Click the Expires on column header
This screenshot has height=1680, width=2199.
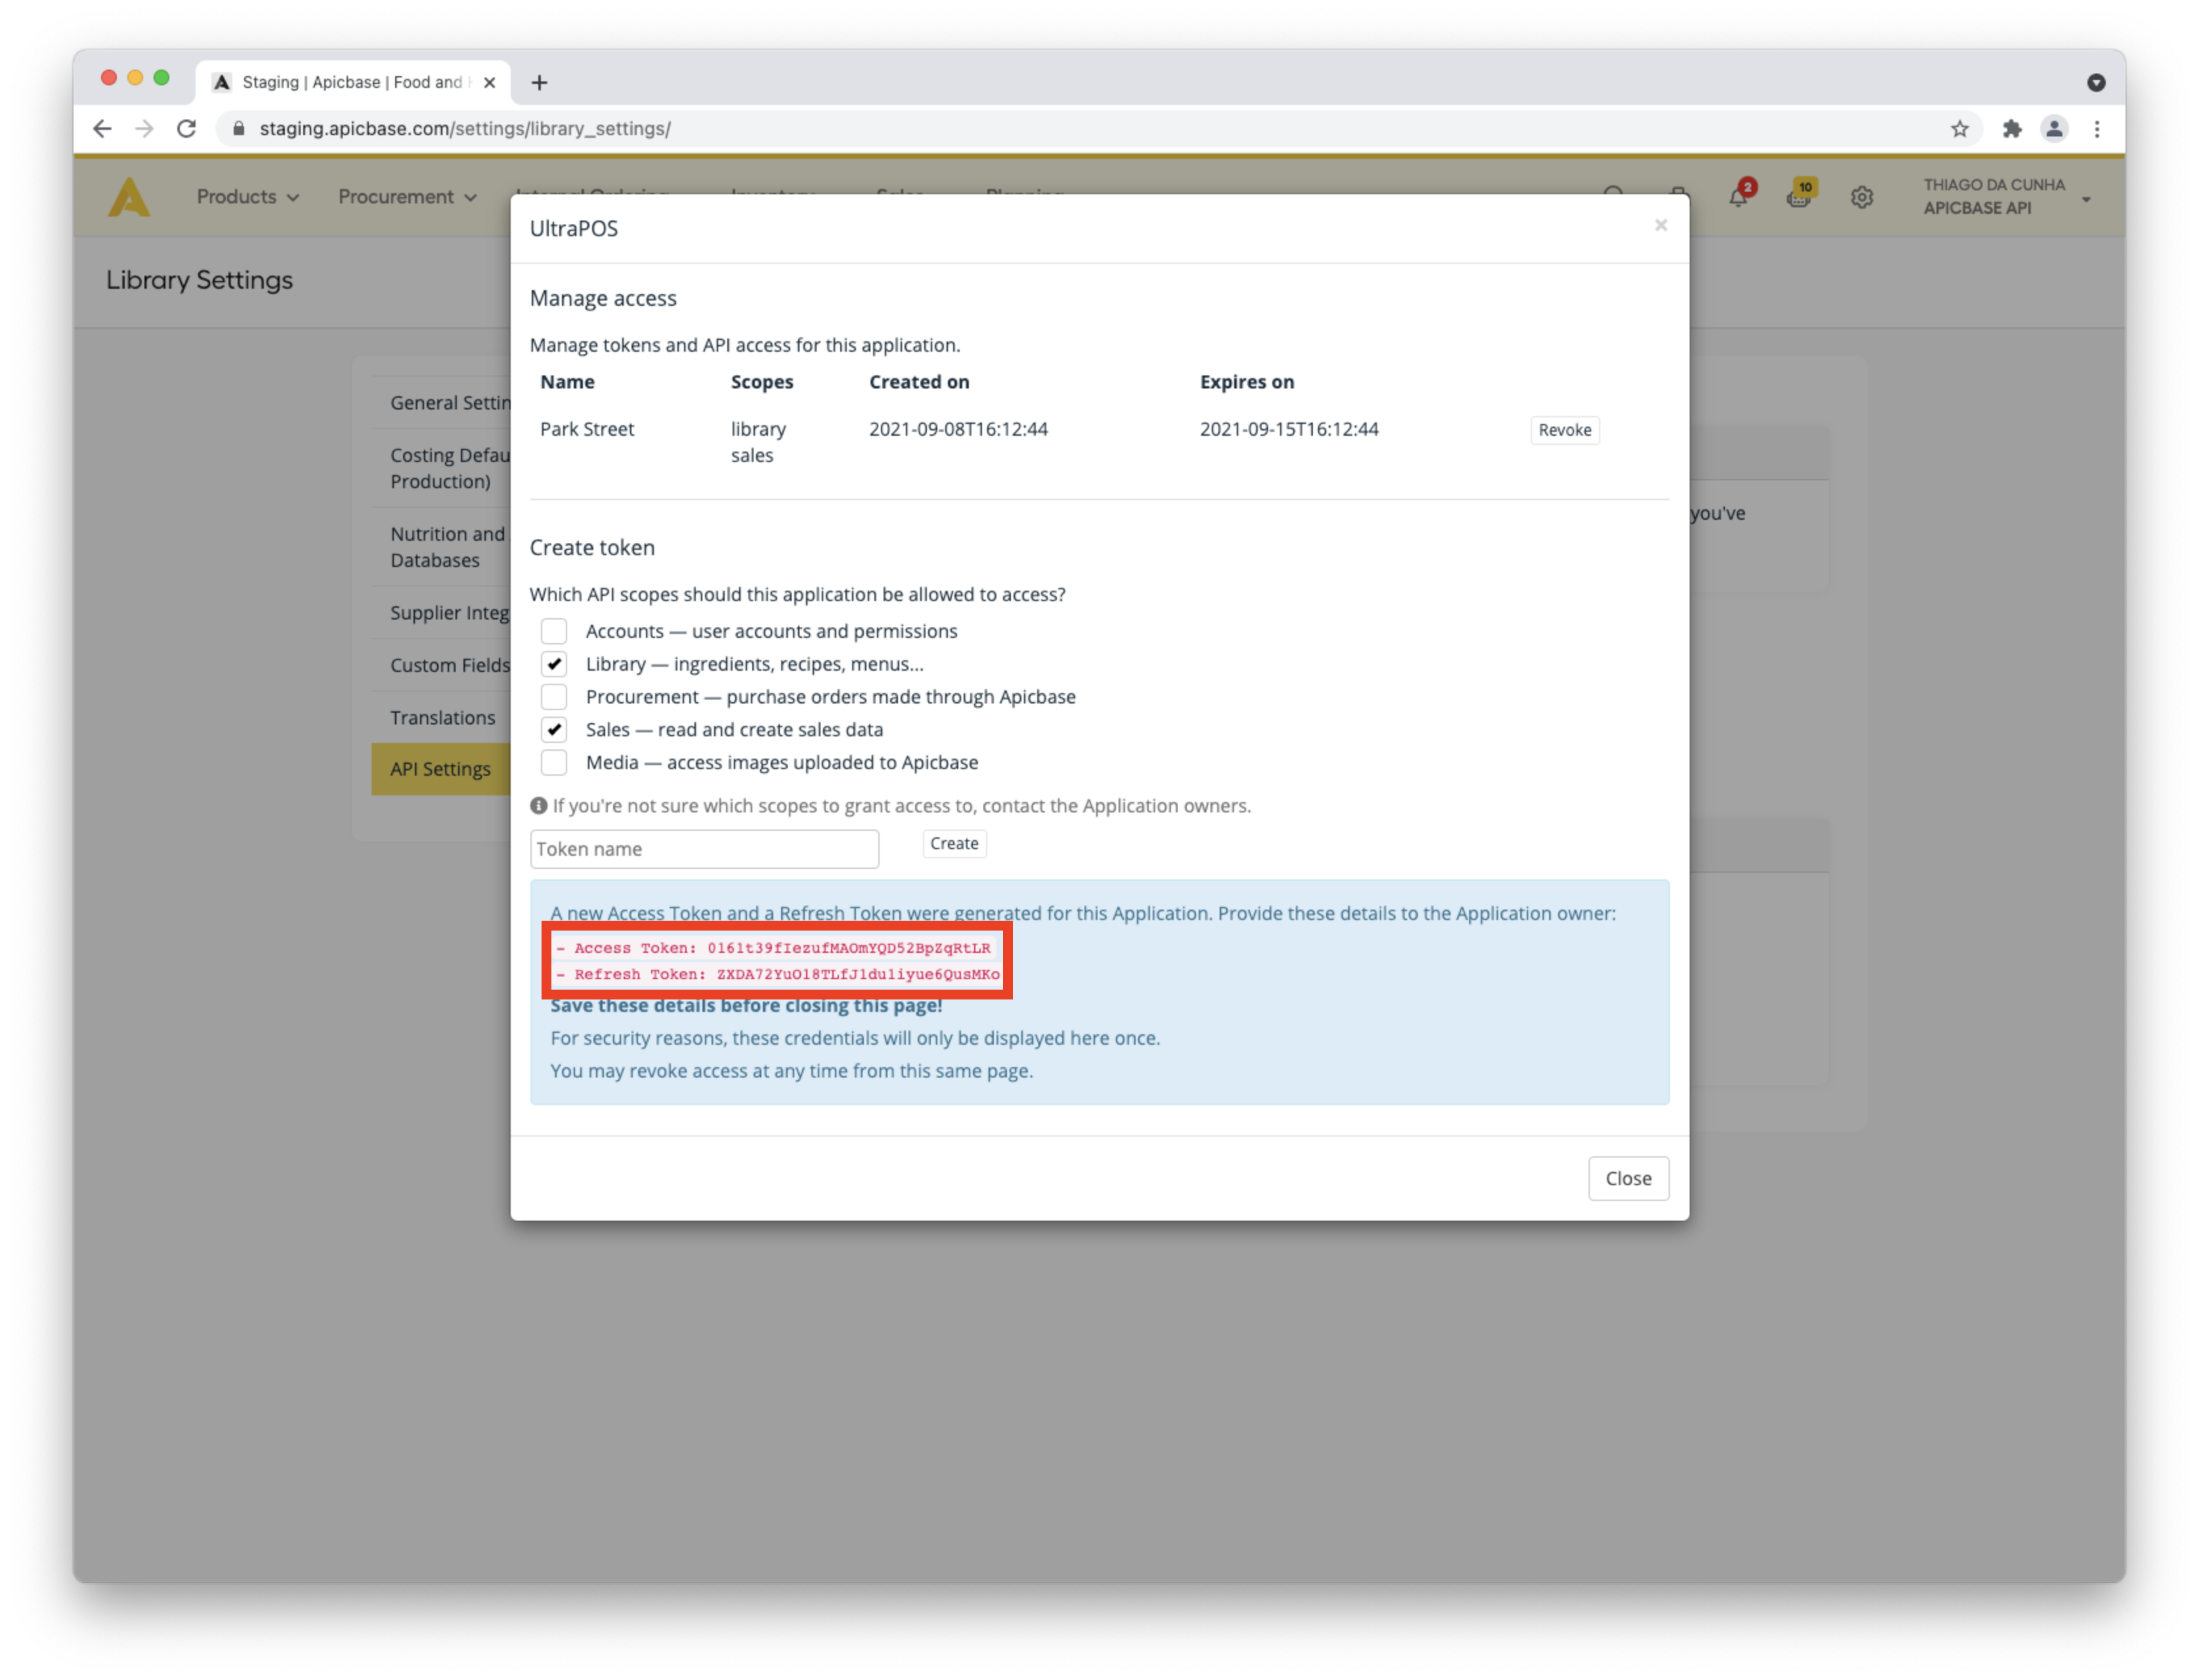[x=1246, y=382]
